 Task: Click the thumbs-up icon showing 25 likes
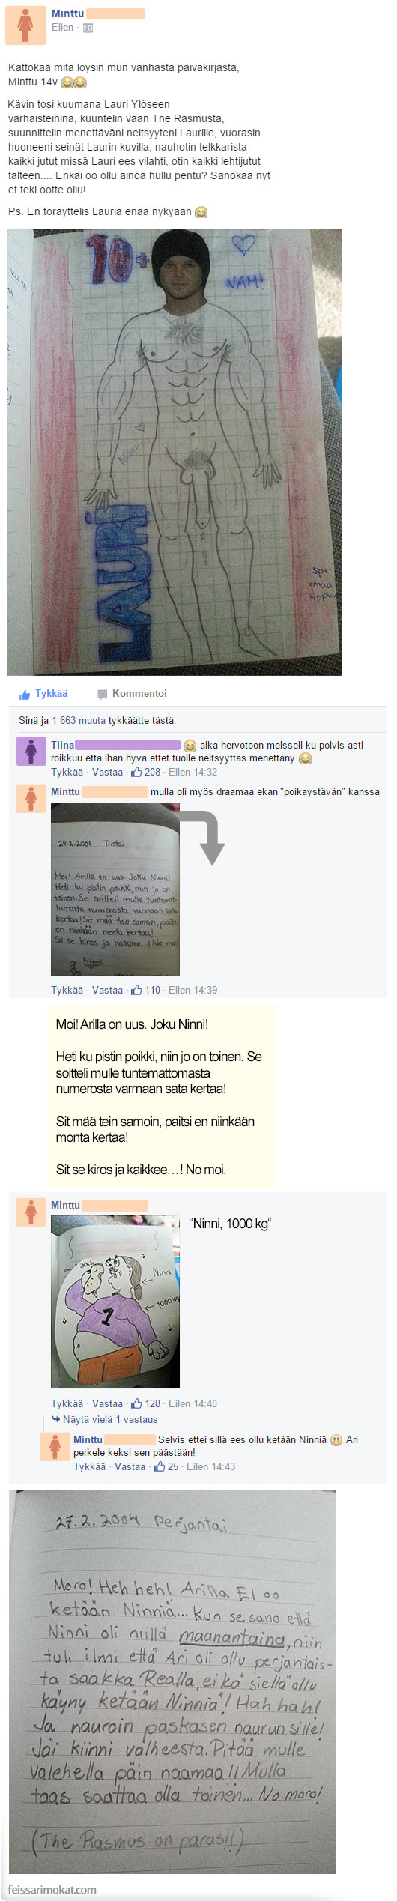pos(160,1466)
